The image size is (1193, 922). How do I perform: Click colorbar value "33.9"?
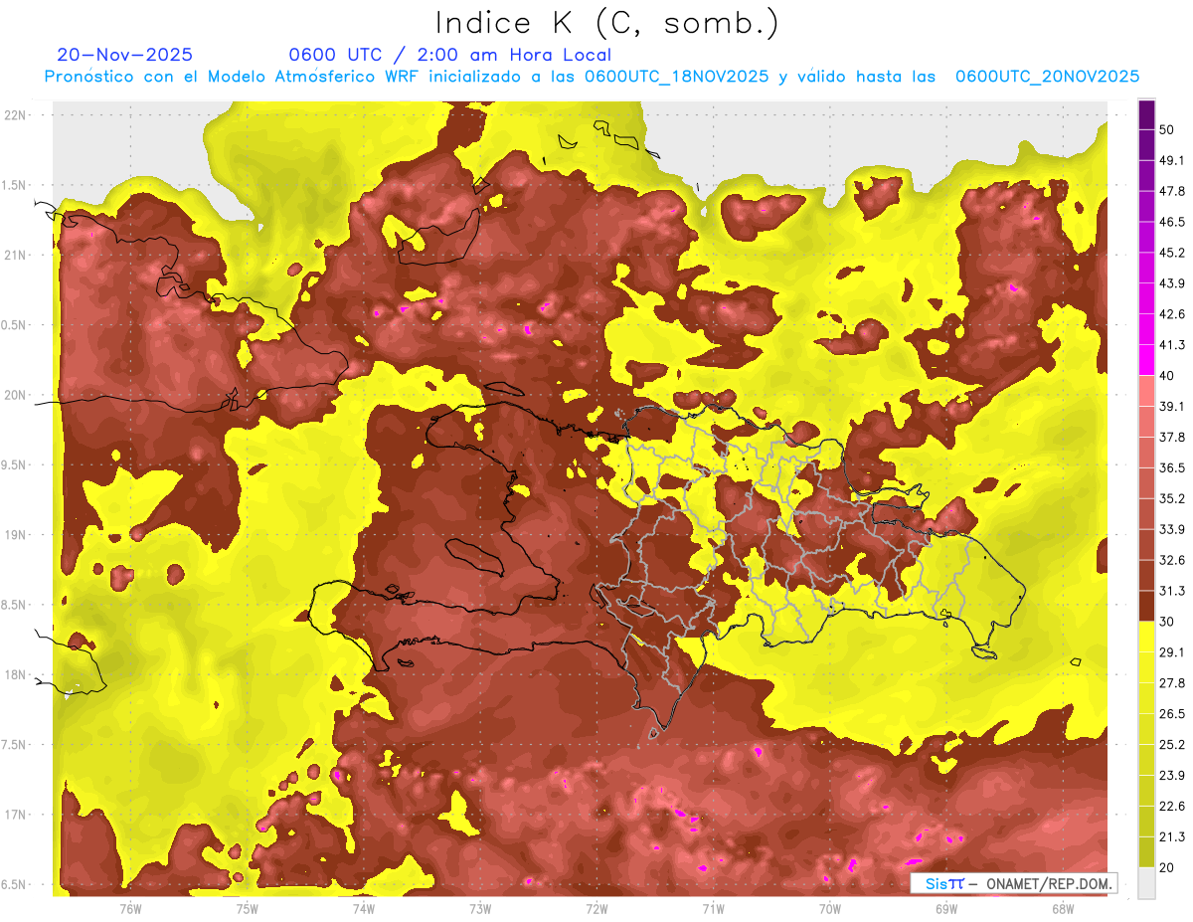pyautogui.click(x=1172, y=529)
